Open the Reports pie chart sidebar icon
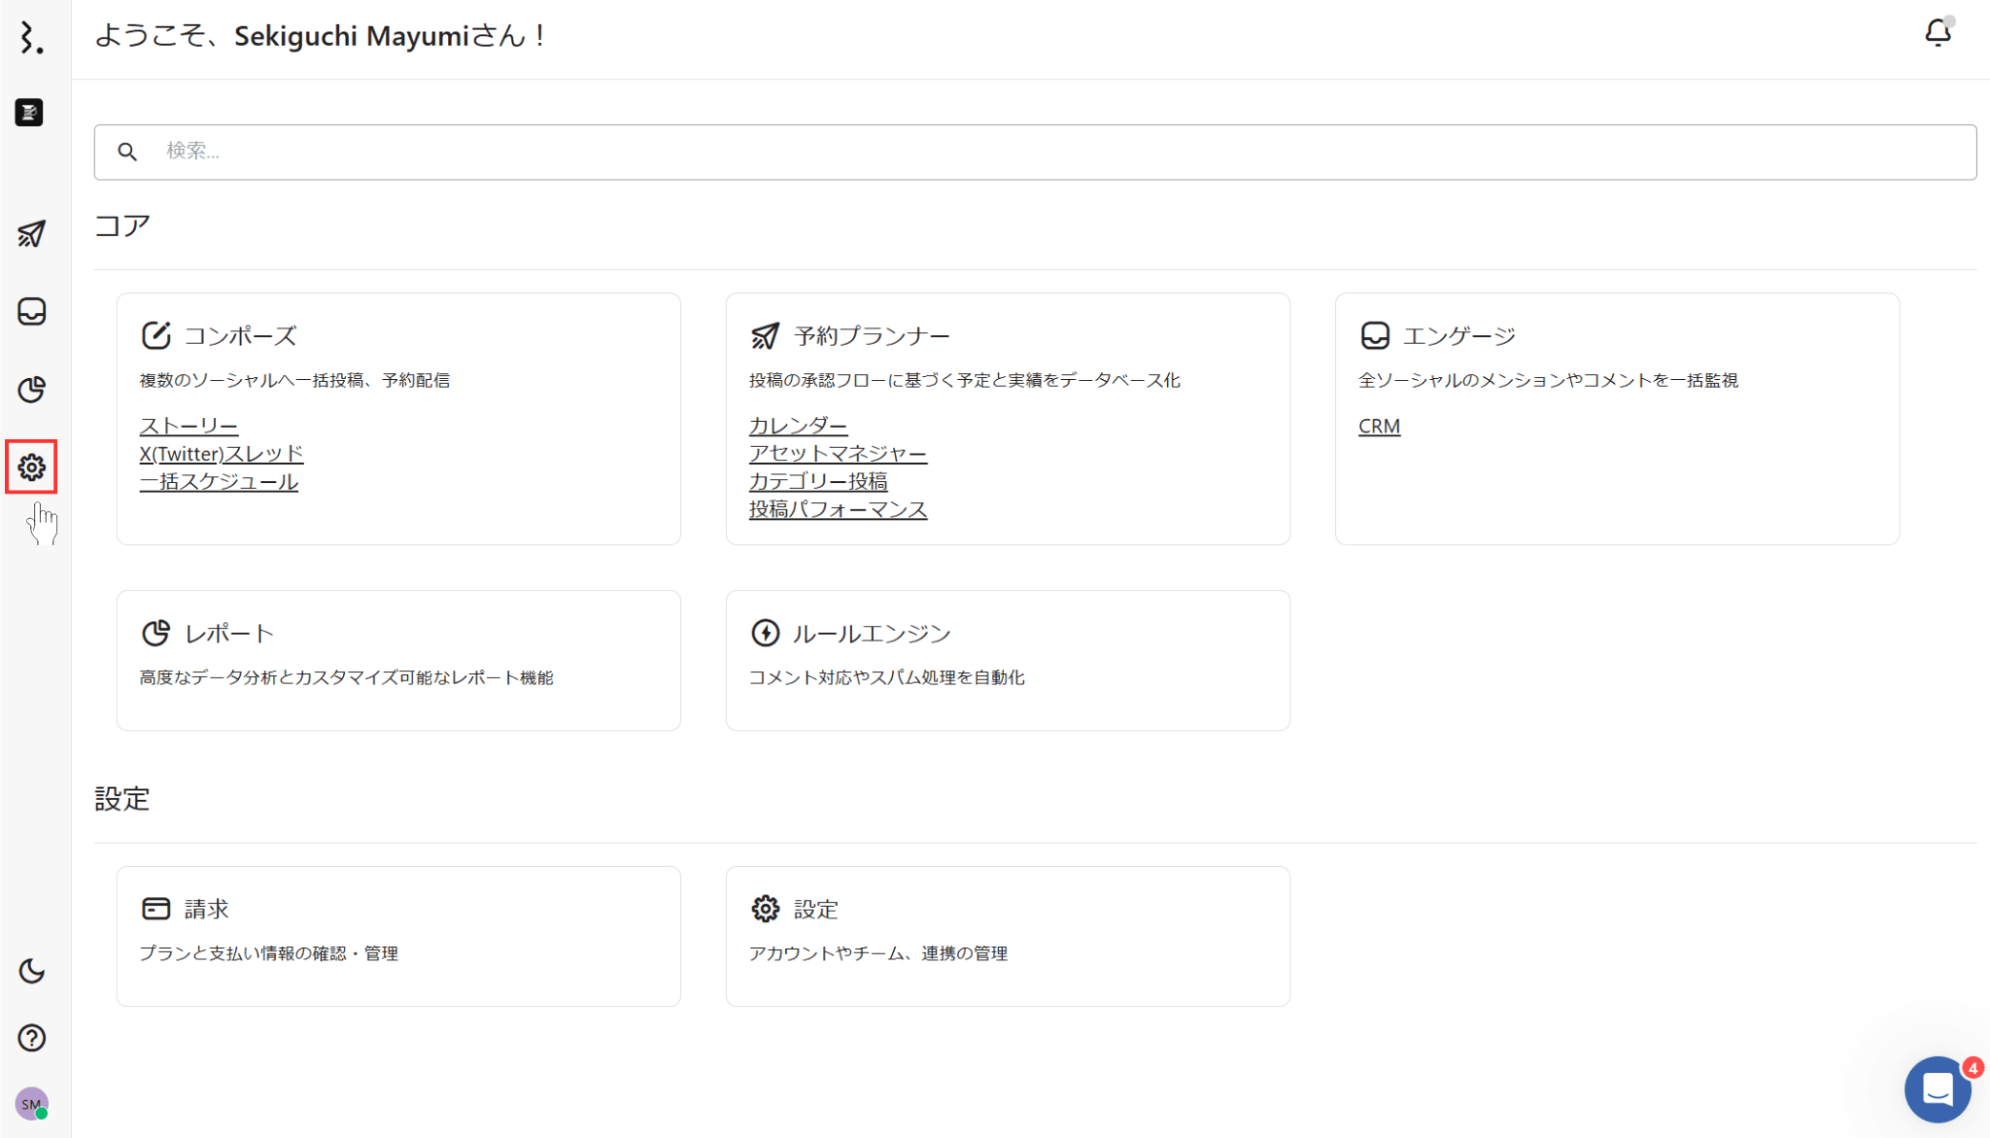This screenshot has height=1138, width=1990. pos(31,390)
